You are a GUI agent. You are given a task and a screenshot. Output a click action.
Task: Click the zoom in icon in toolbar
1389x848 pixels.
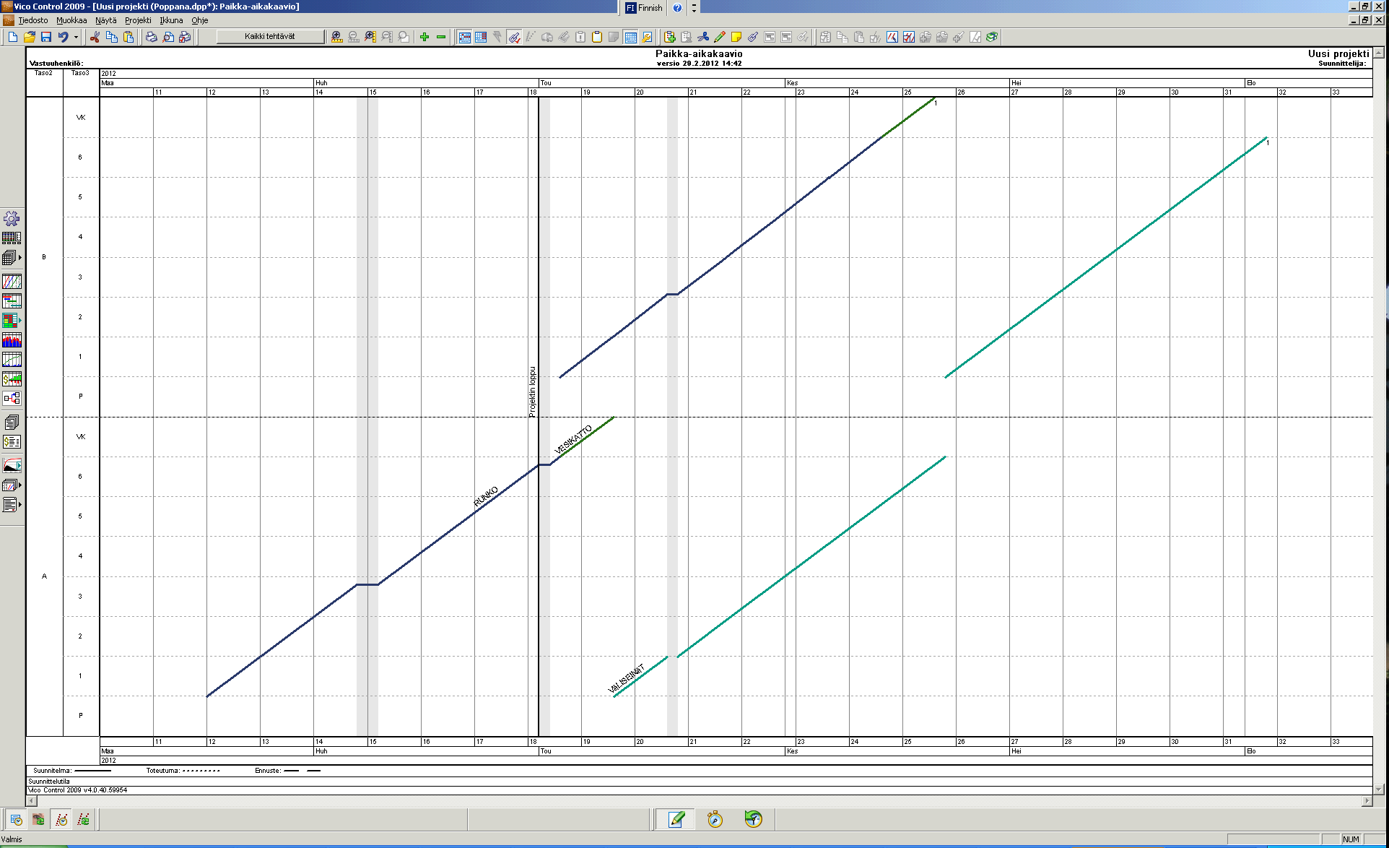[x=336, y=37]
